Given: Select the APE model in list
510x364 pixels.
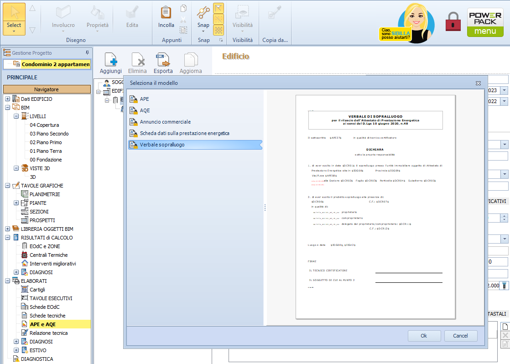Looking at the screenshot, I should click(144, 99).
